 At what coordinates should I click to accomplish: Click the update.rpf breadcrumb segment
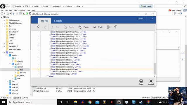pos(56,6)
